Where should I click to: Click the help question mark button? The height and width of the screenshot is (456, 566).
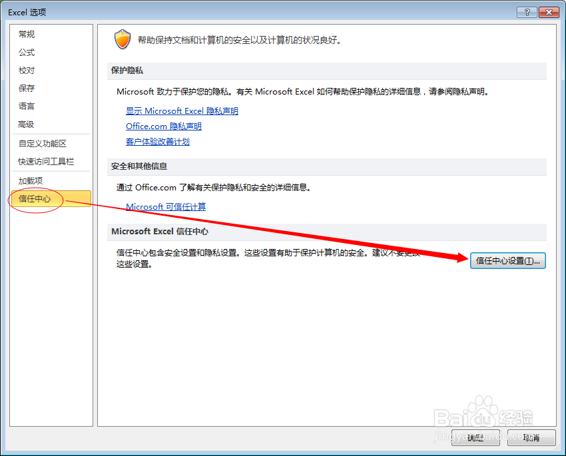pyautogui.click(x=527, y=12)
